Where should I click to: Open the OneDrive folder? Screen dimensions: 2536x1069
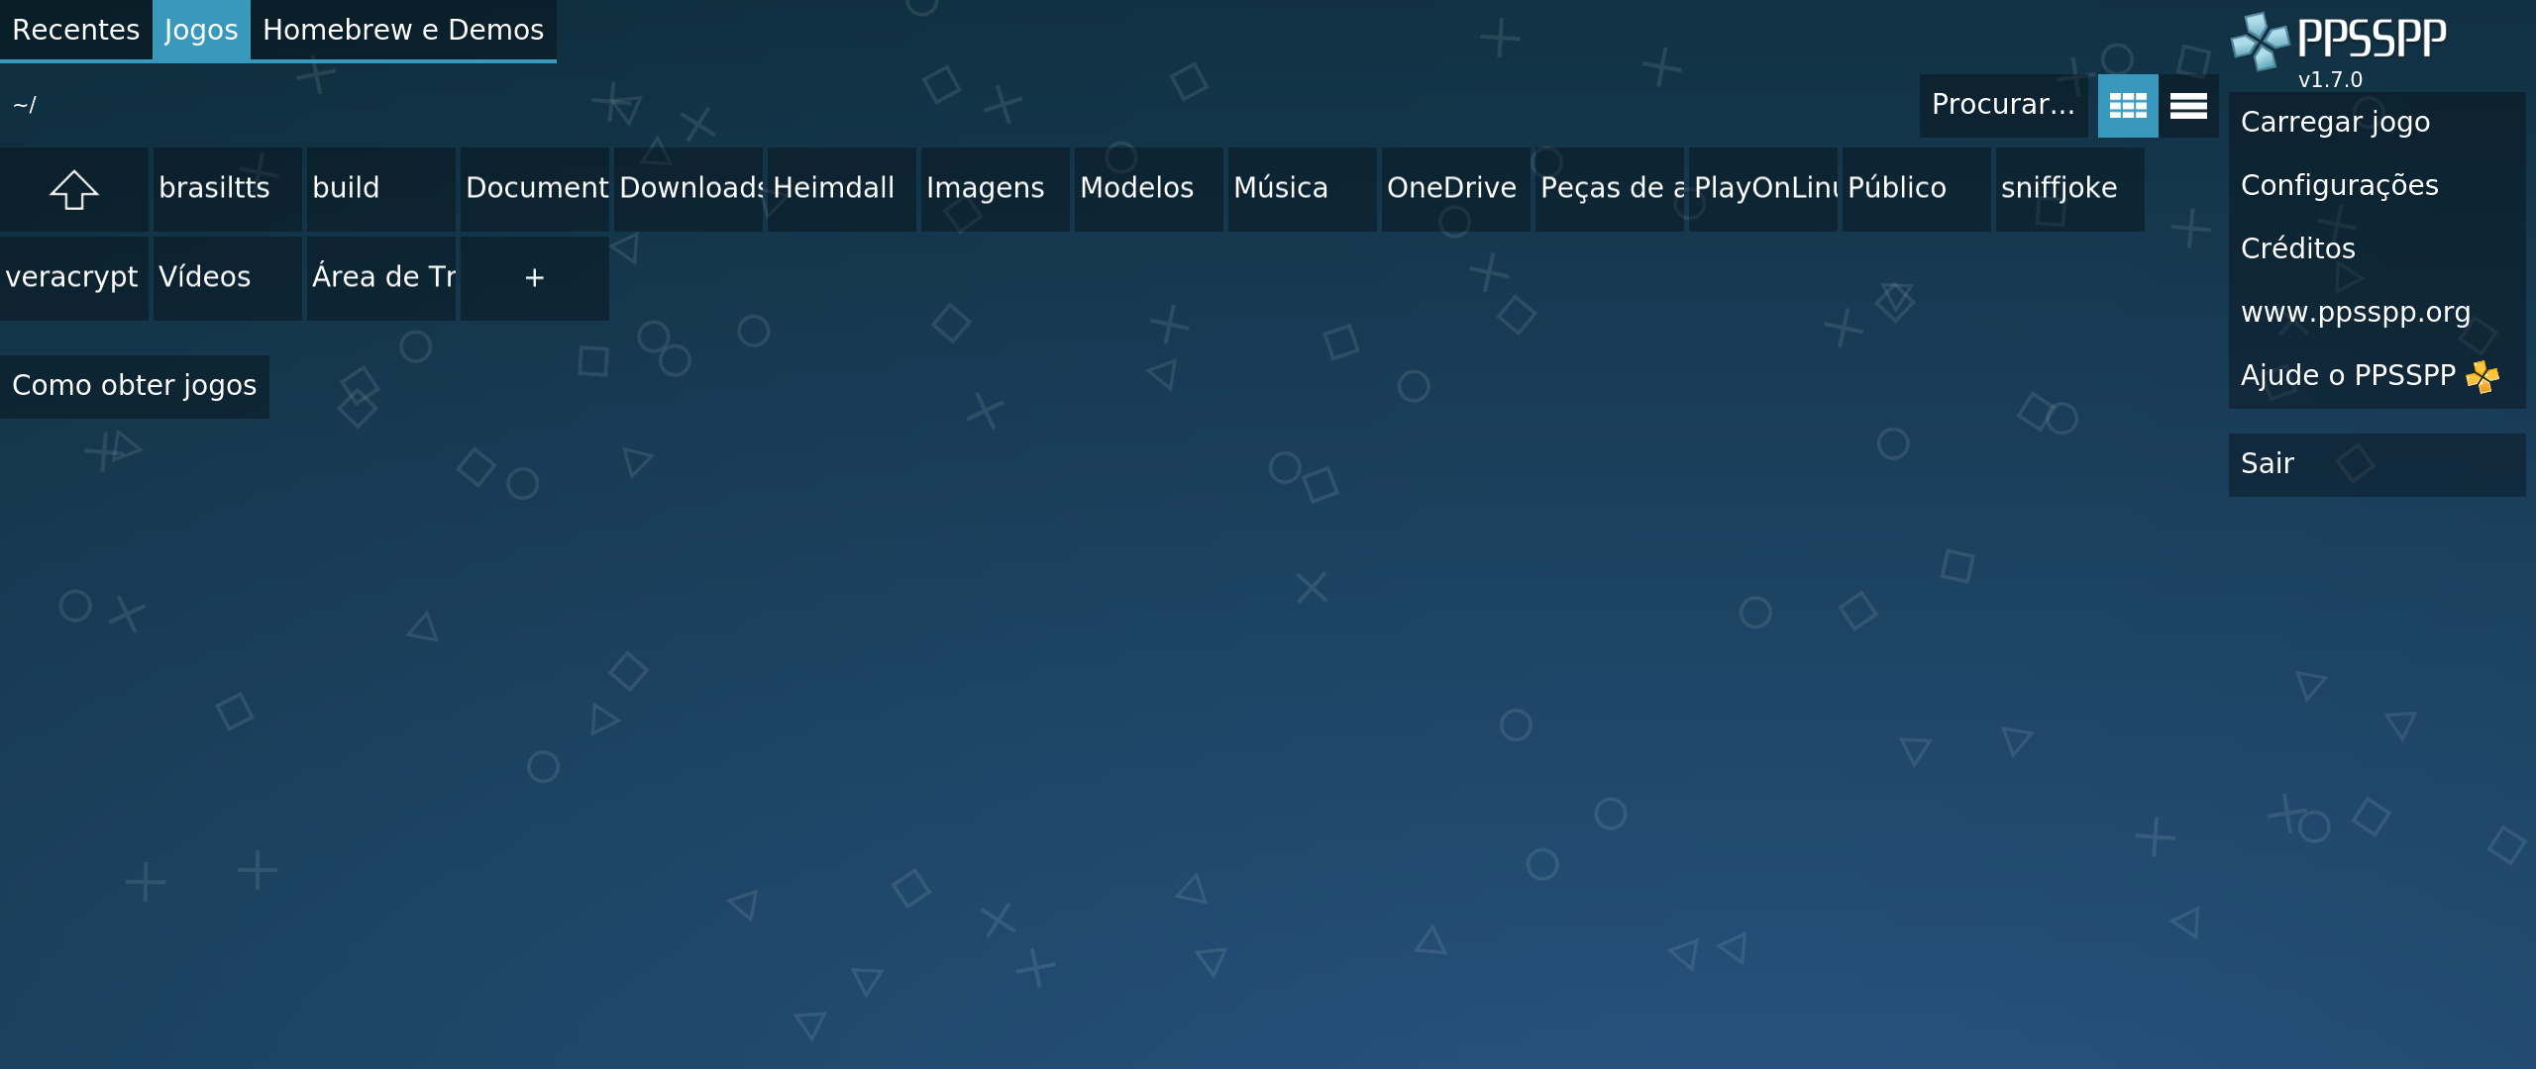pyautogui.click(x=1456, y=189)
